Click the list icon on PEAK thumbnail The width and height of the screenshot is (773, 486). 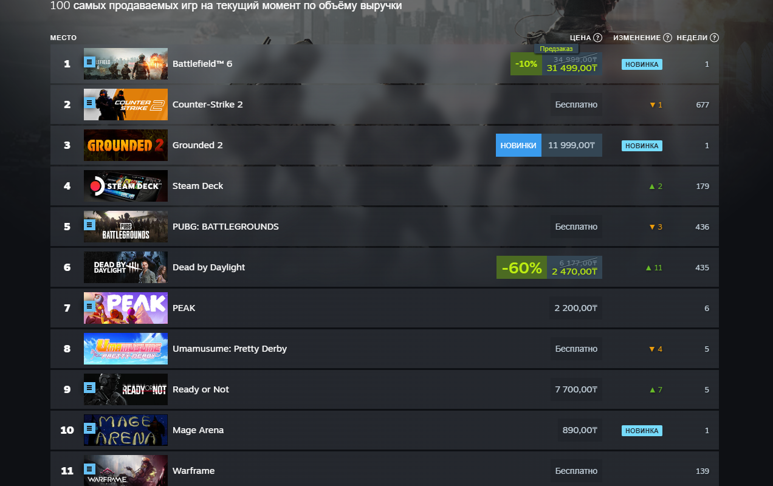90,306
